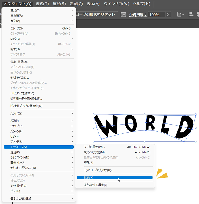Image resolution: width=199 pixels, height=204 pixels.
Task: Expand the パス(P) submenu
Action: tap(15, 121)
